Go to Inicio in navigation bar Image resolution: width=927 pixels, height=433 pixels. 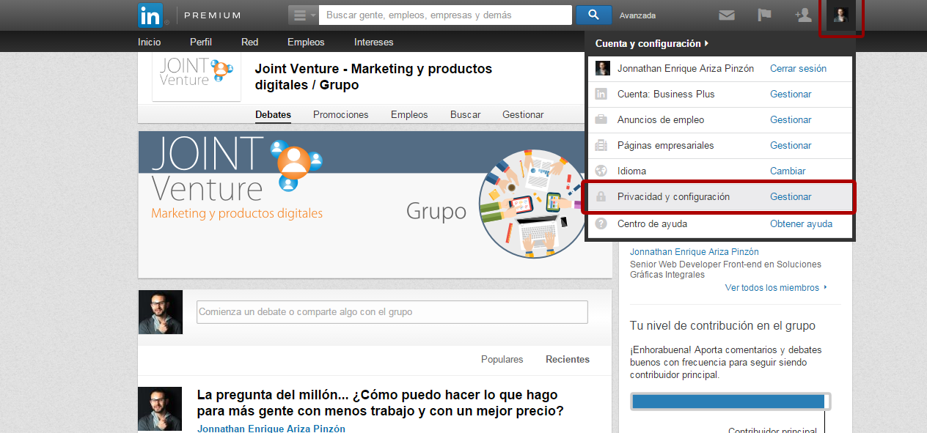[149, 42]
